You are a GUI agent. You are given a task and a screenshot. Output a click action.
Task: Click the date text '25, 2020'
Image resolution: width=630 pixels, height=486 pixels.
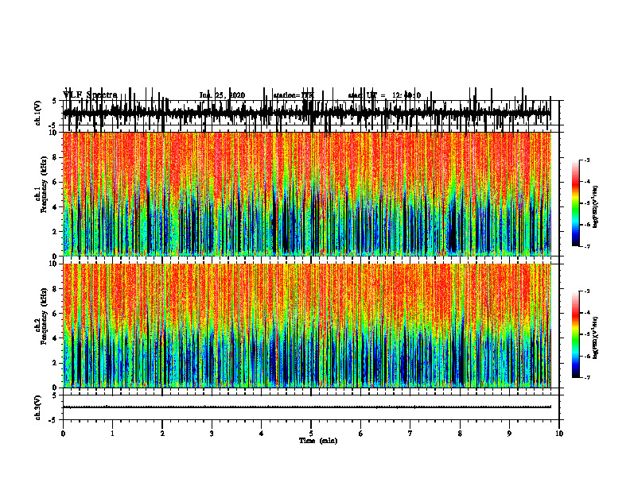click(228, 95)
